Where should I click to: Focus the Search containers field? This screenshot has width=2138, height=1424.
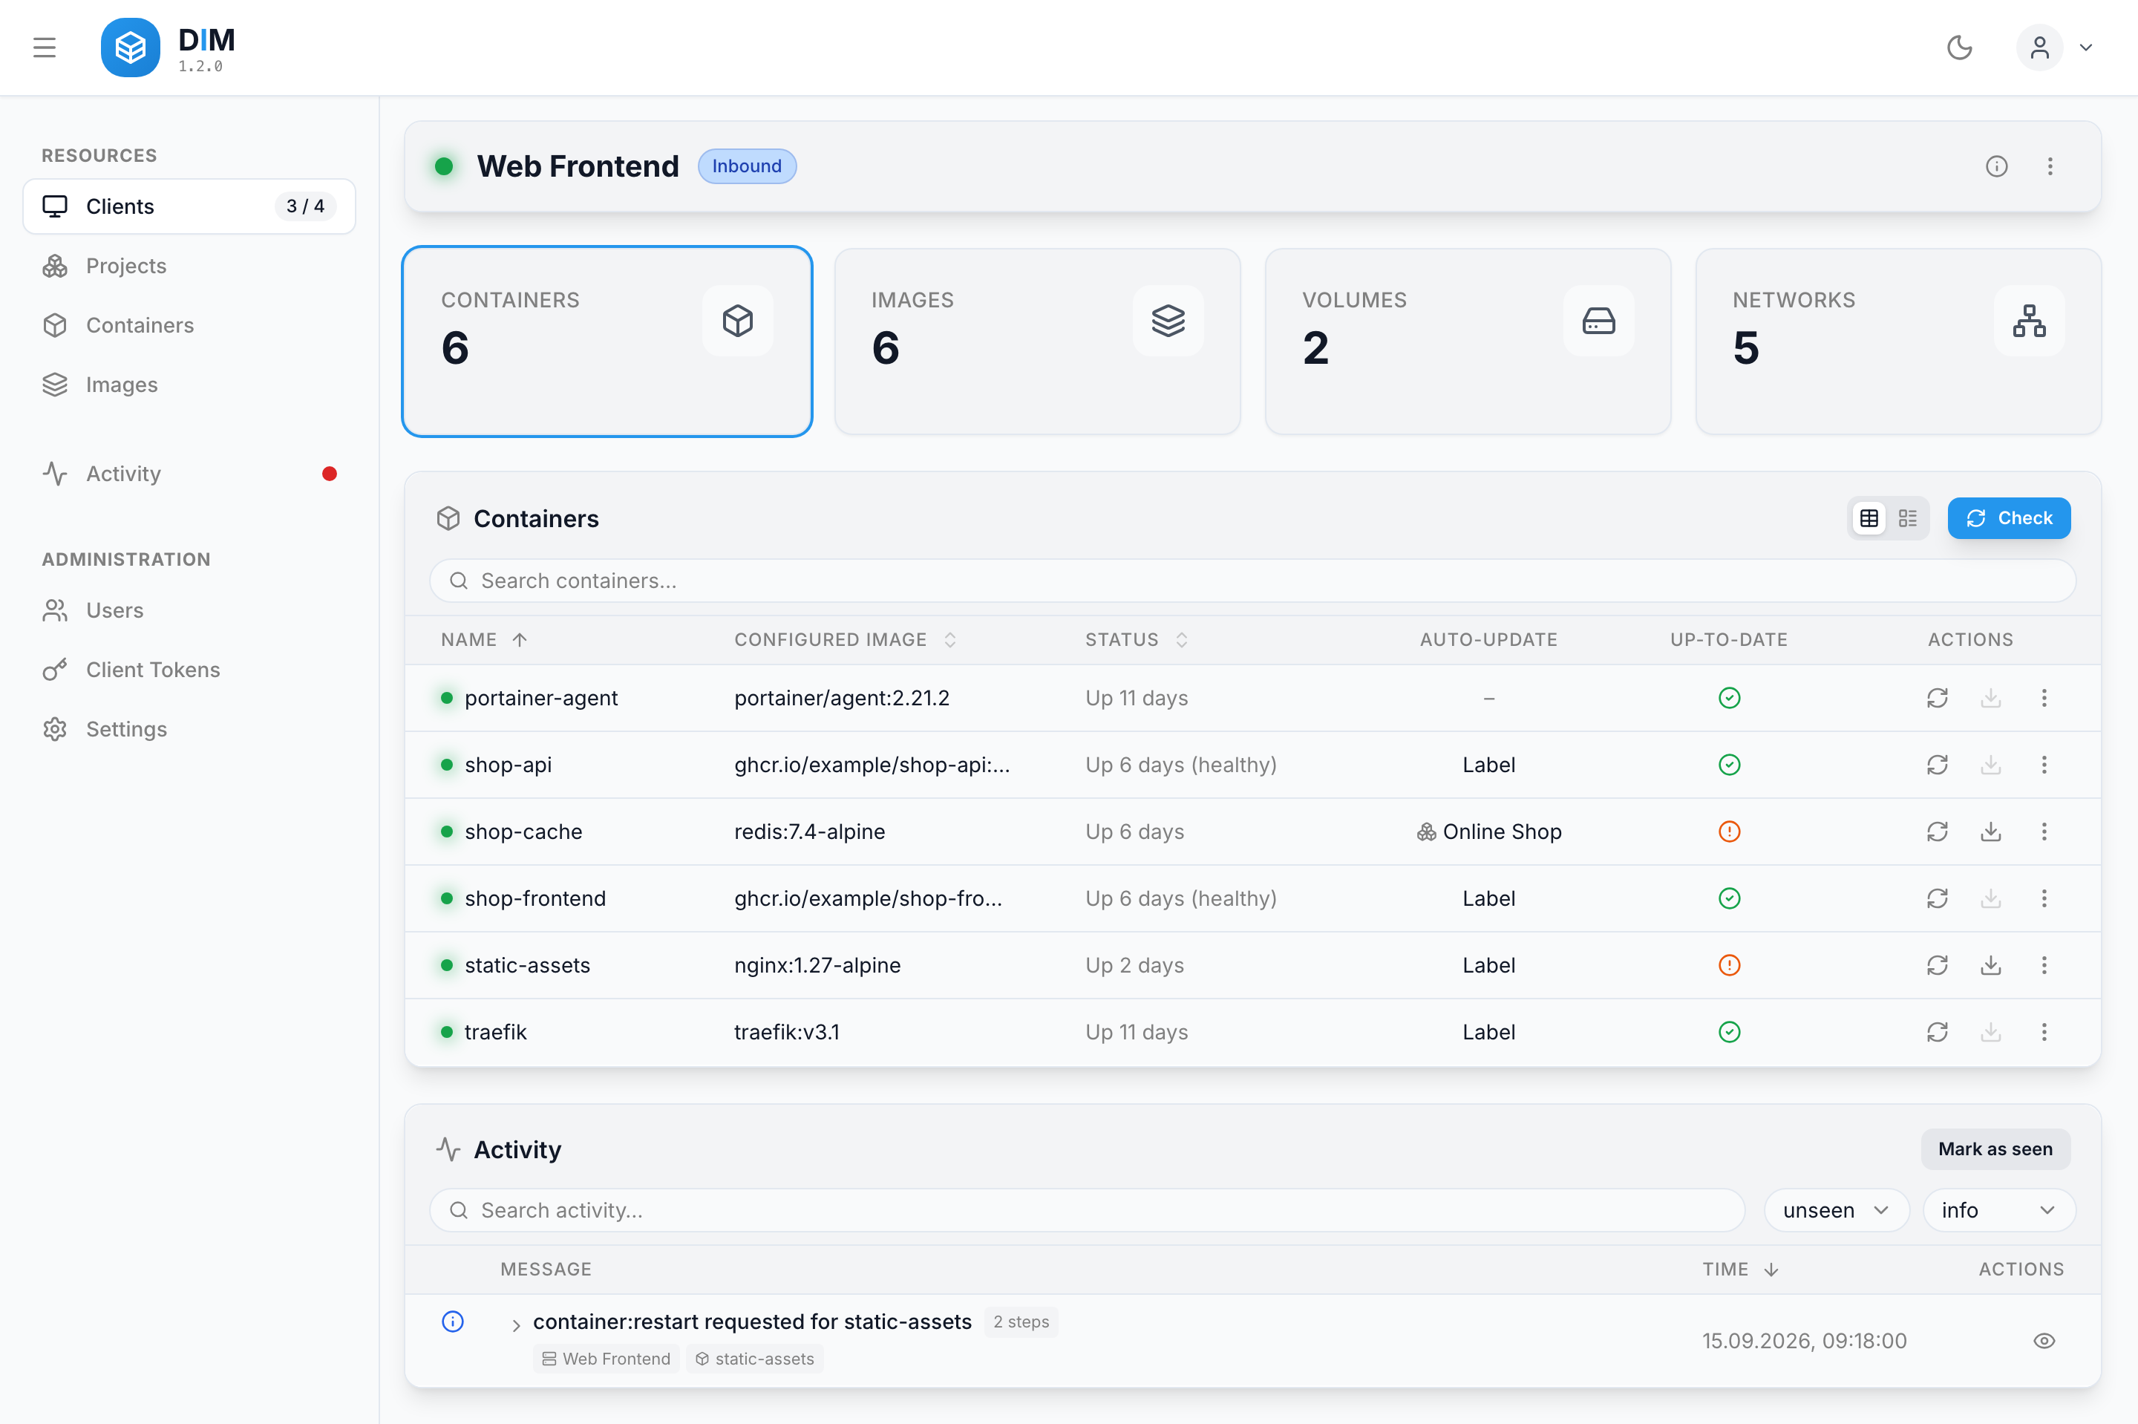pos(1253,581)
